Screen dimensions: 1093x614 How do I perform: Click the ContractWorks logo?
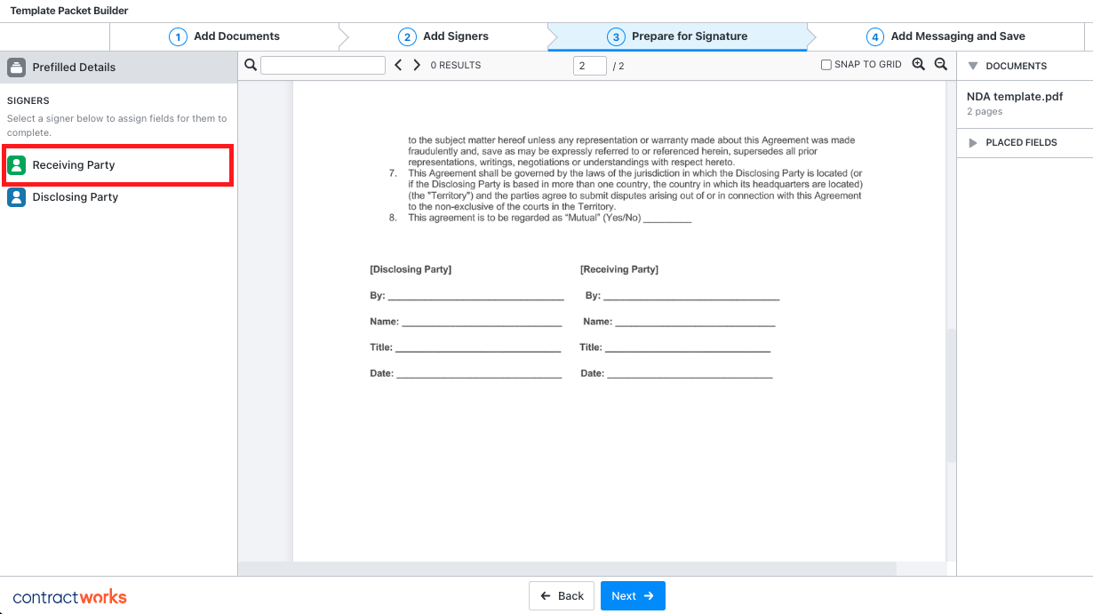(69, 596)
